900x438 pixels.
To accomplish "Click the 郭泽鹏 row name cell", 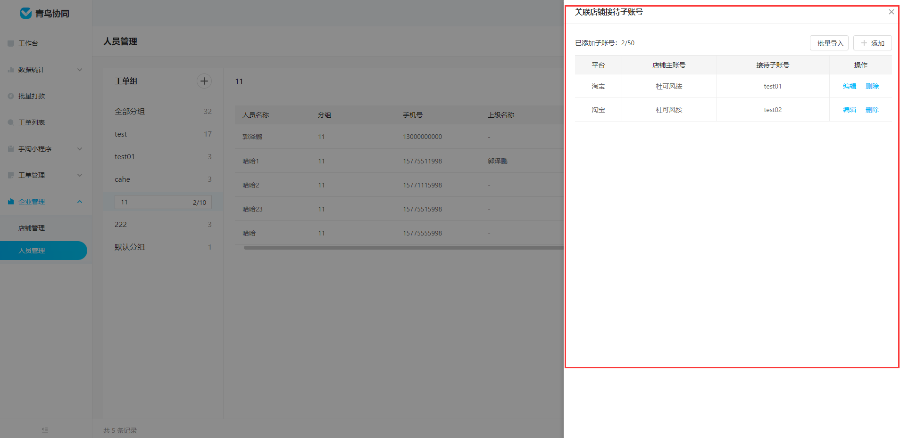I will (252, 137).
